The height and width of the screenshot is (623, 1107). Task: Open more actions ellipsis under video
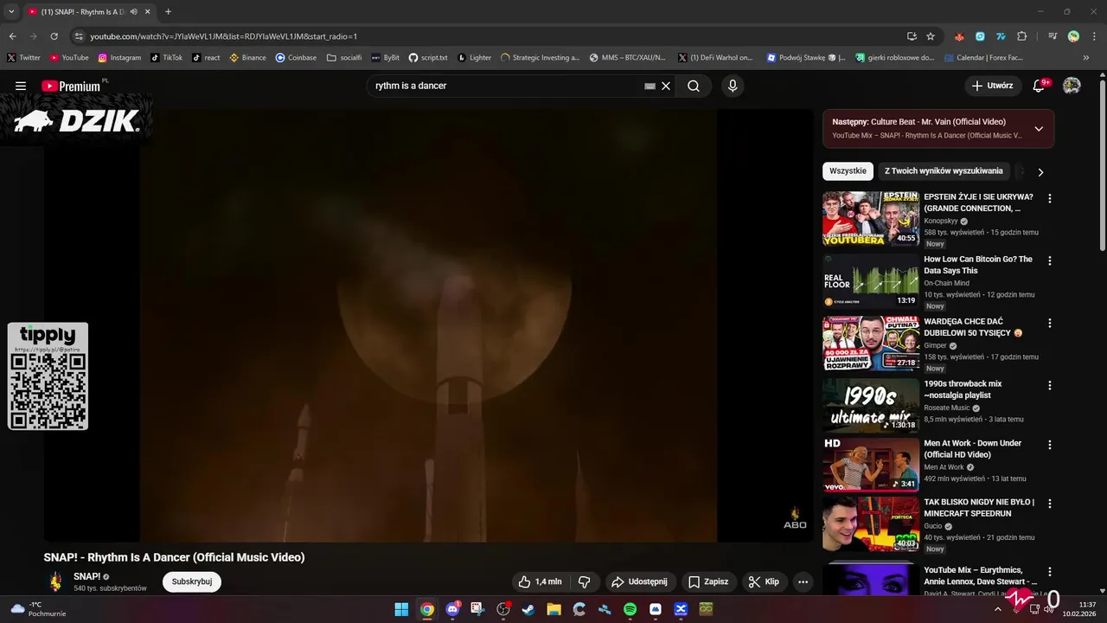point(803,581)
